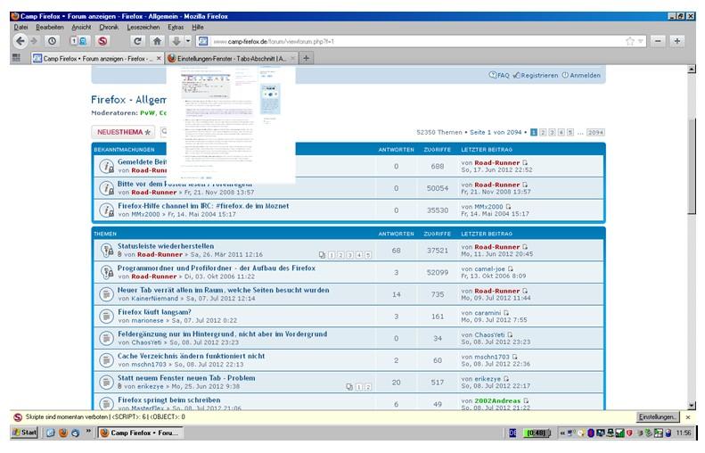View latest post icon by camel-joe

(511, 269)
